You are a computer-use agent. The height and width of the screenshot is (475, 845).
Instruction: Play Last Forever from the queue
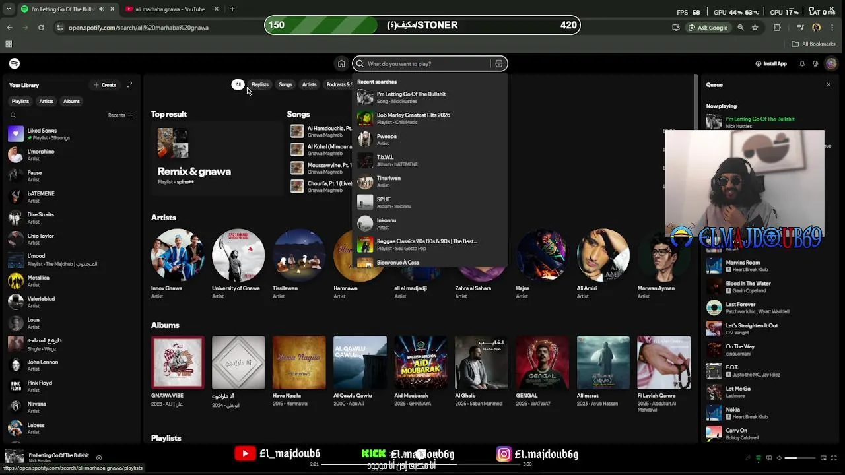coord(765,308)
